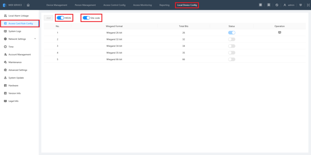The width and height of the screenshot is (311, 155).
Task: Enable the Wiegand 34-bit status switch
Action: point(232,46)
